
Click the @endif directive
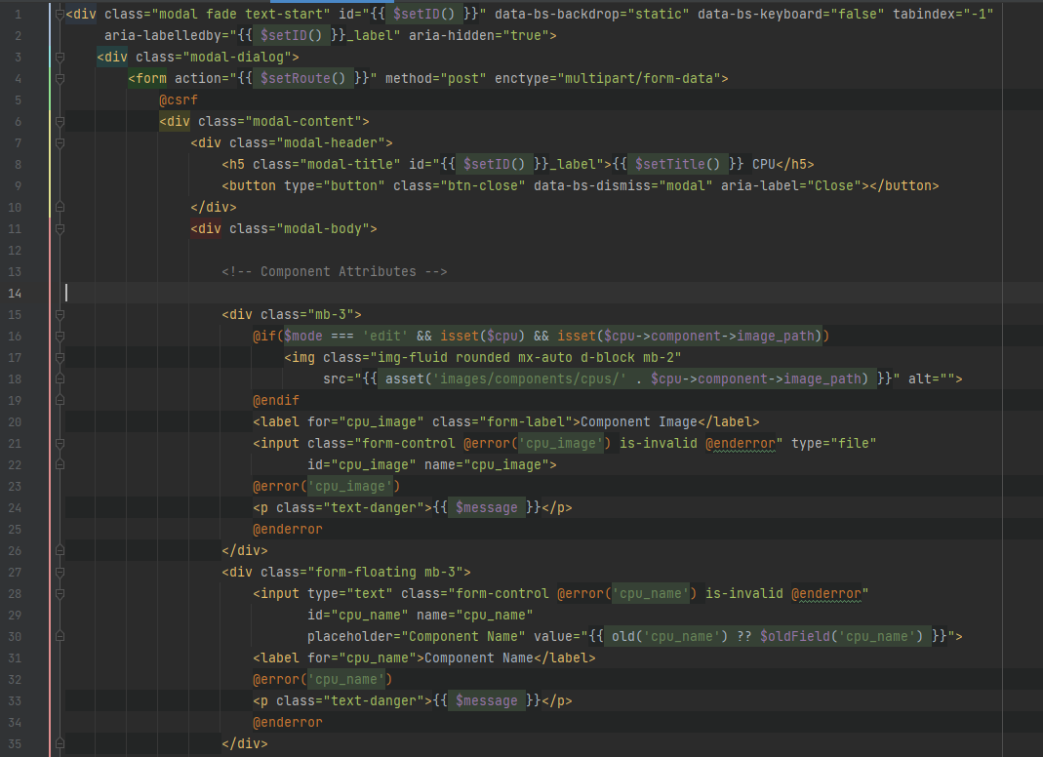(276, 401)
